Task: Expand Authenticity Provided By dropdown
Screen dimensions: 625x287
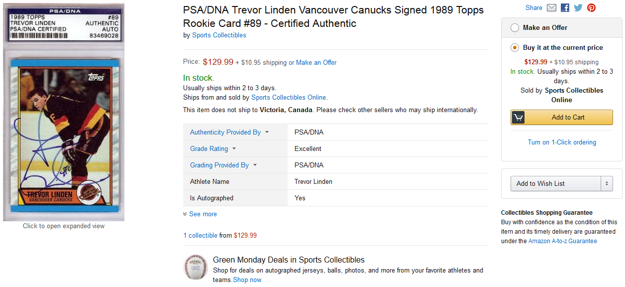Action: 267,133
